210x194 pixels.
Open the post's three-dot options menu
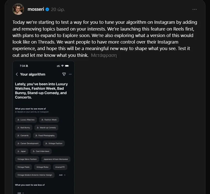click(x=194, y=9)
